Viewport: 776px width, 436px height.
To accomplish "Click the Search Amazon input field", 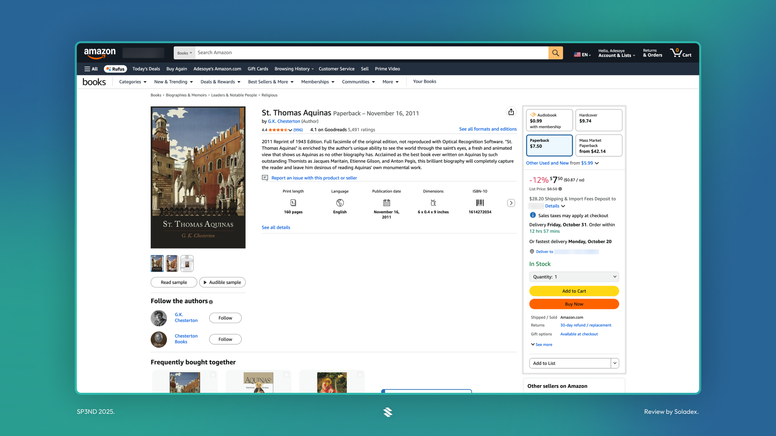I will click(x=371, y=53).
